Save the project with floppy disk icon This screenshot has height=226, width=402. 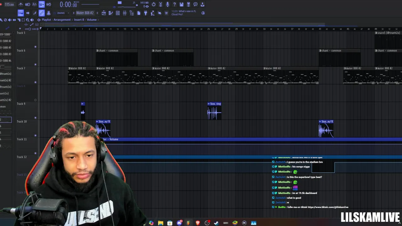pyautogui.click(x=182, y=4)
